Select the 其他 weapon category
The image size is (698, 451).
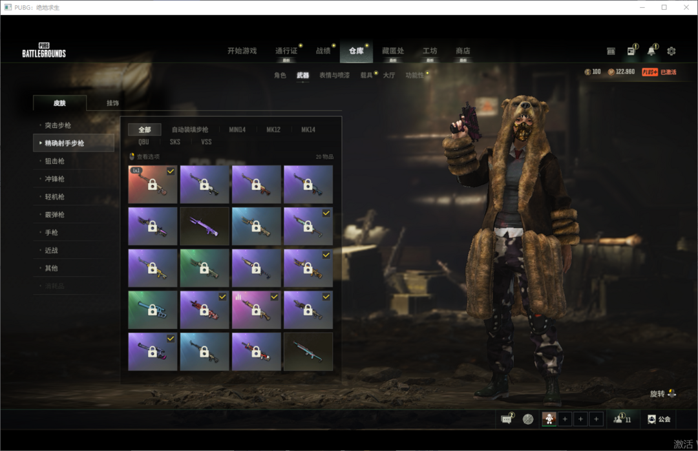click(x=51, y=267)
